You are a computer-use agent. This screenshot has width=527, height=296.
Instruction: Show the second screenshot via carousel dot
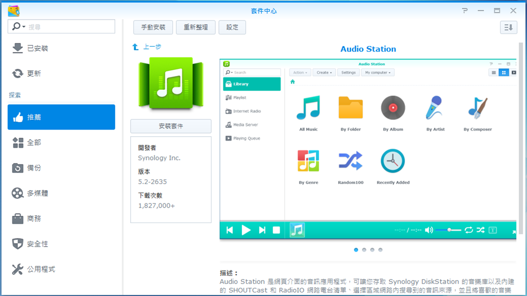coord(364,250)
